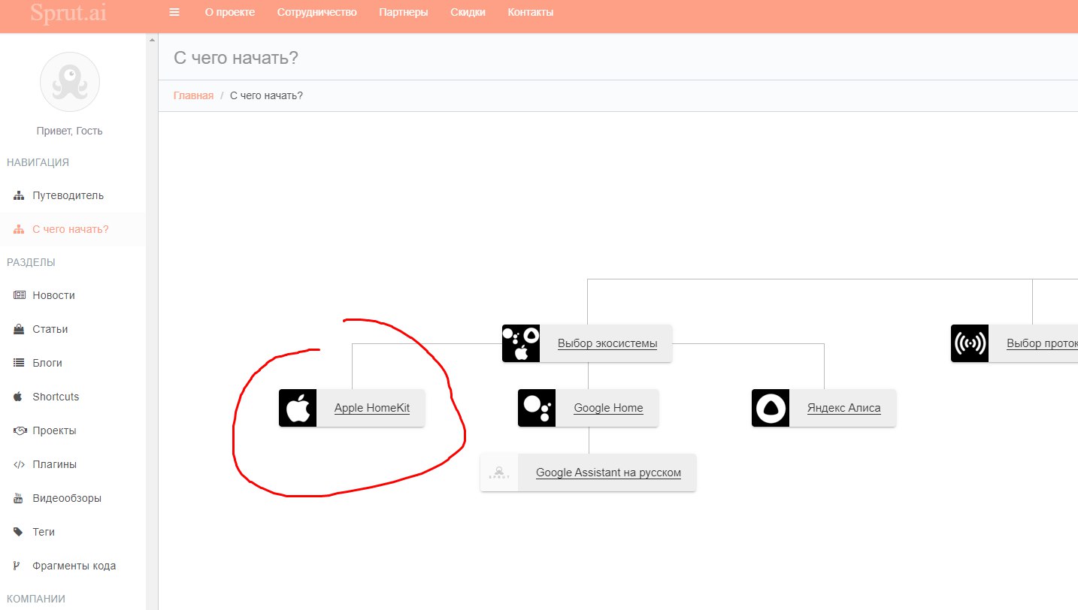The width and height of the screenshot is (1078, 610).
Task: Click the sitemap icon beside Путеводитель
Action: pos(19,195)
